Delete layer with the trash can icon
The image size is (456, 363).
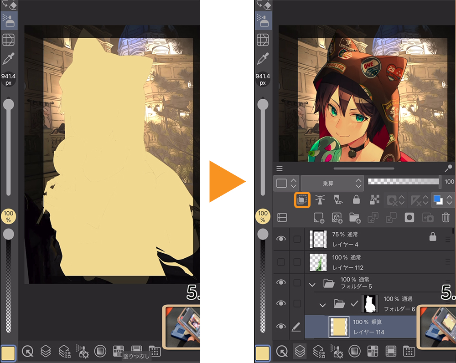446,218
